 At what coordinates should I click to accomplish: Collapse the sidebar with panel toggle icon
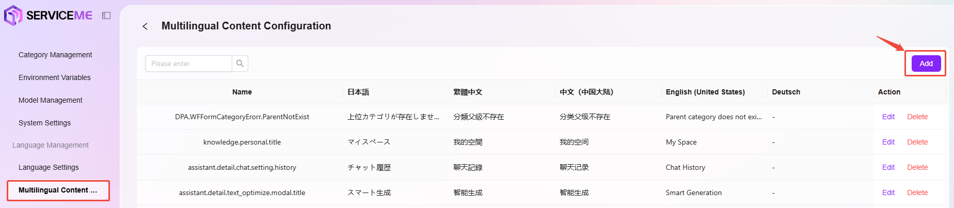(106, 15)
